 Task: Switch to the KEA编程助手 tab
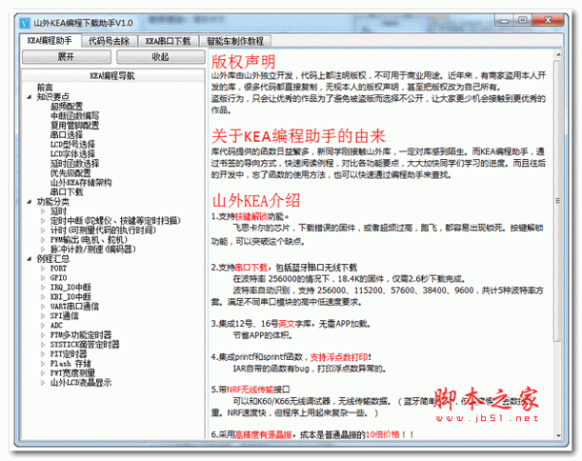coord(49,41)
